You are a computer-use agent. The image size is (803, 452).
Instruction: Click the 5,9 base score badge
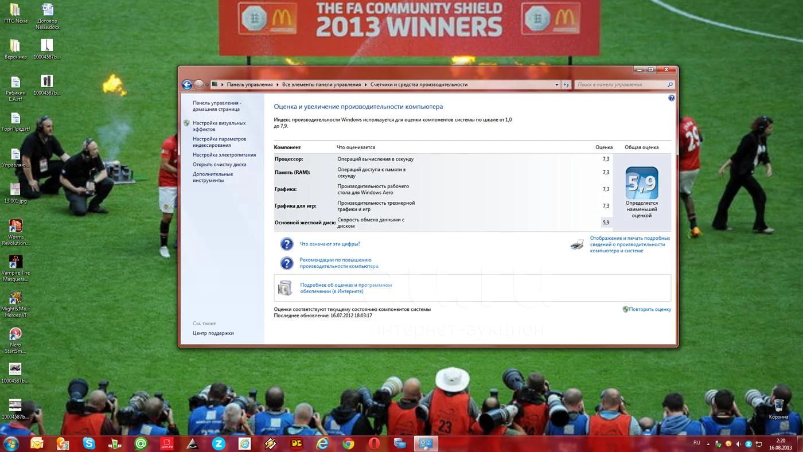[x=641, y=182]
